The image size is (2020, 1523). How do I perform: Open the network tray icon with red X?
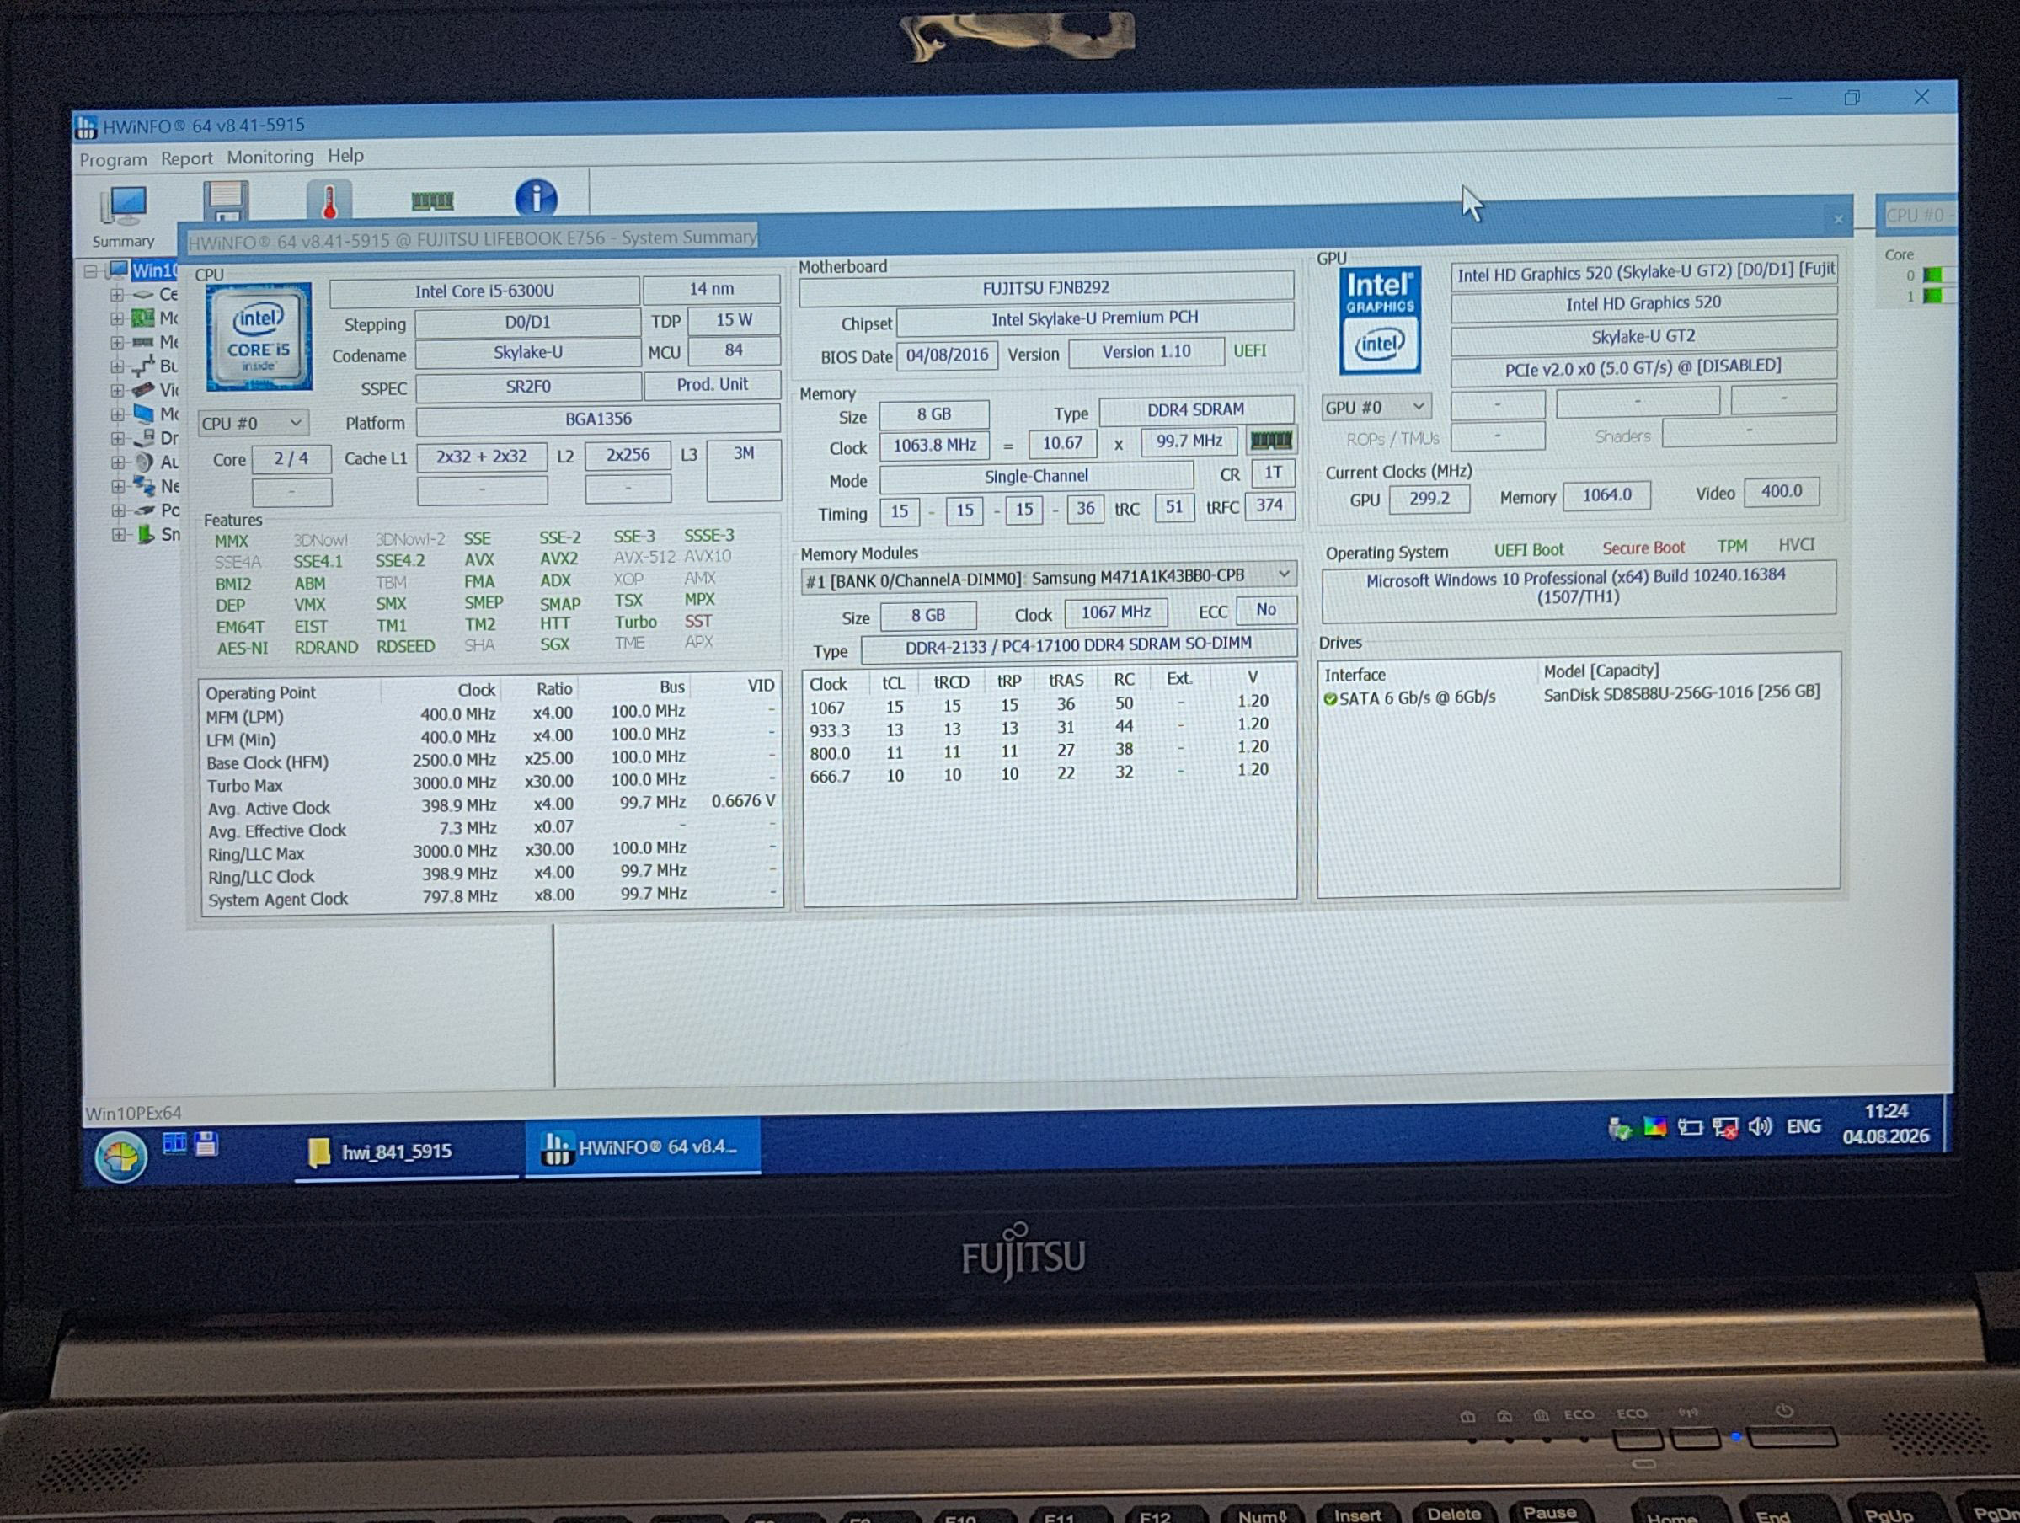coord(1725,1128)
